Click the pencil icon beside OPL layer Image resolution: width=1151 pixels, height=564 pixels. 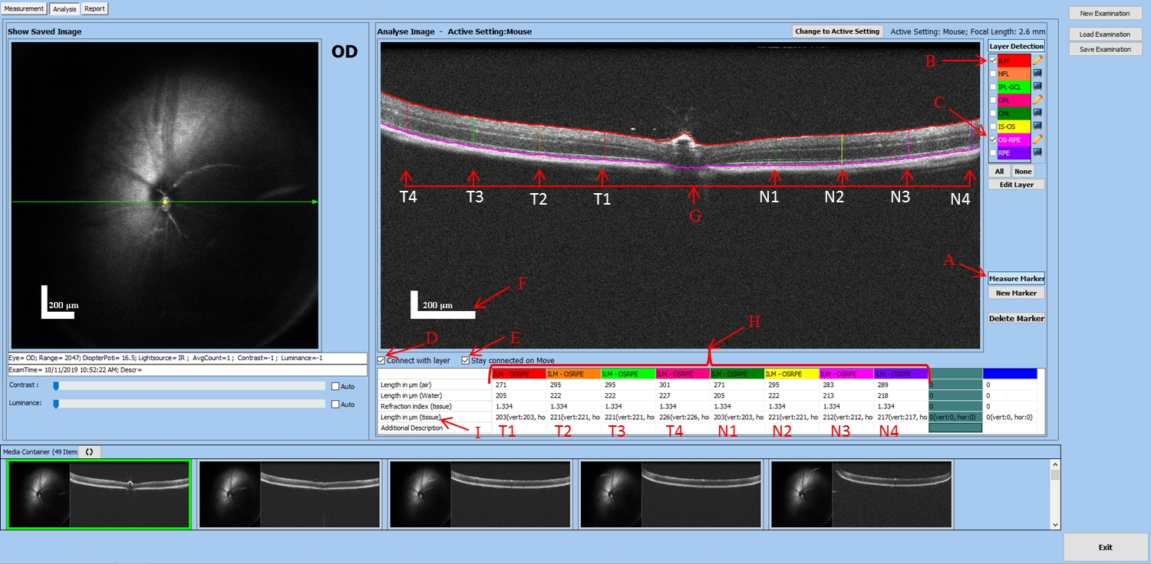(x=1038, y=100)
